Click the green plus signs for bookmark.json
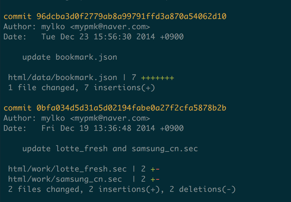The width and height of the screenshot is (291, 202). click(x=157, y=78)
